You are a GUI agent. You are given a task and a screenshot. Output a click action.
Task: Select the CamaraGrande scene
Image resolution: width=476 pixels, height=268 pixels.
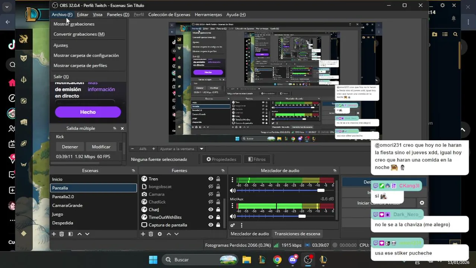click(x=93, y=205)
